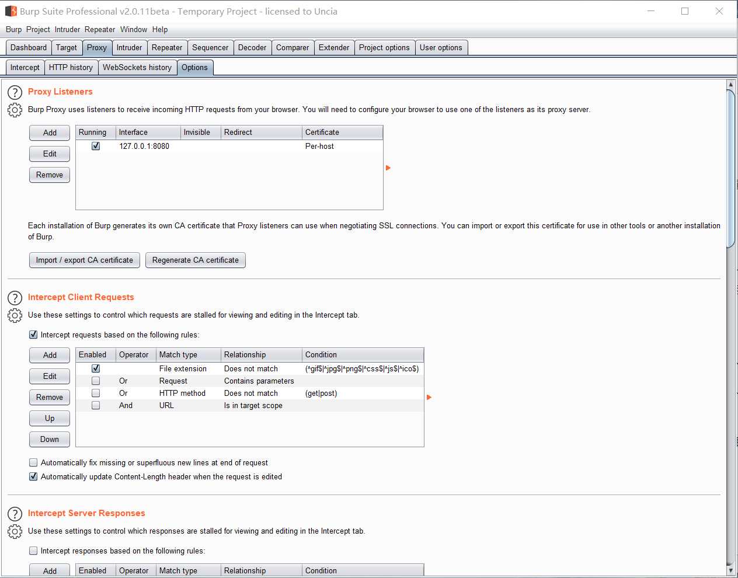The width and height of the screenshot is (738, 578).
Task: Enable the Contains parameters request rule
Action: point(96,381)
